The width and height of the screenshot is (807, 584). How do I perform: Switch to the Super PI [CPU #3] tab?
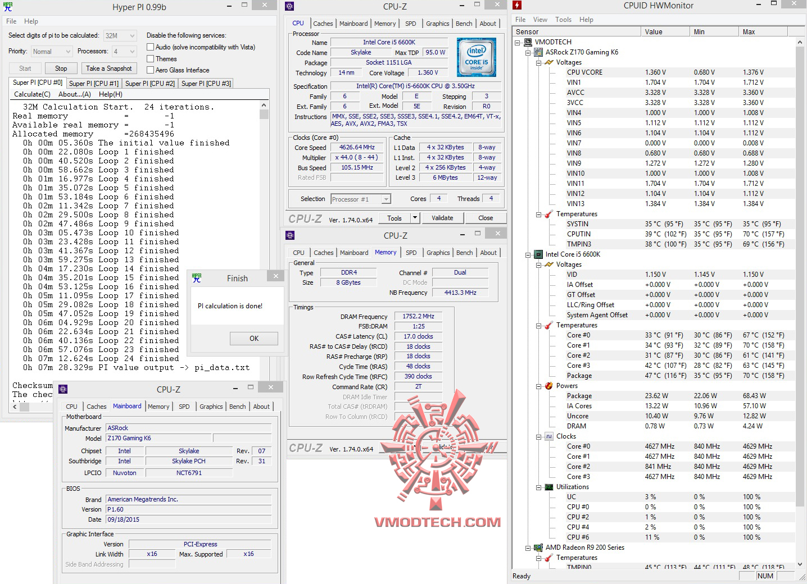point(206,84)
